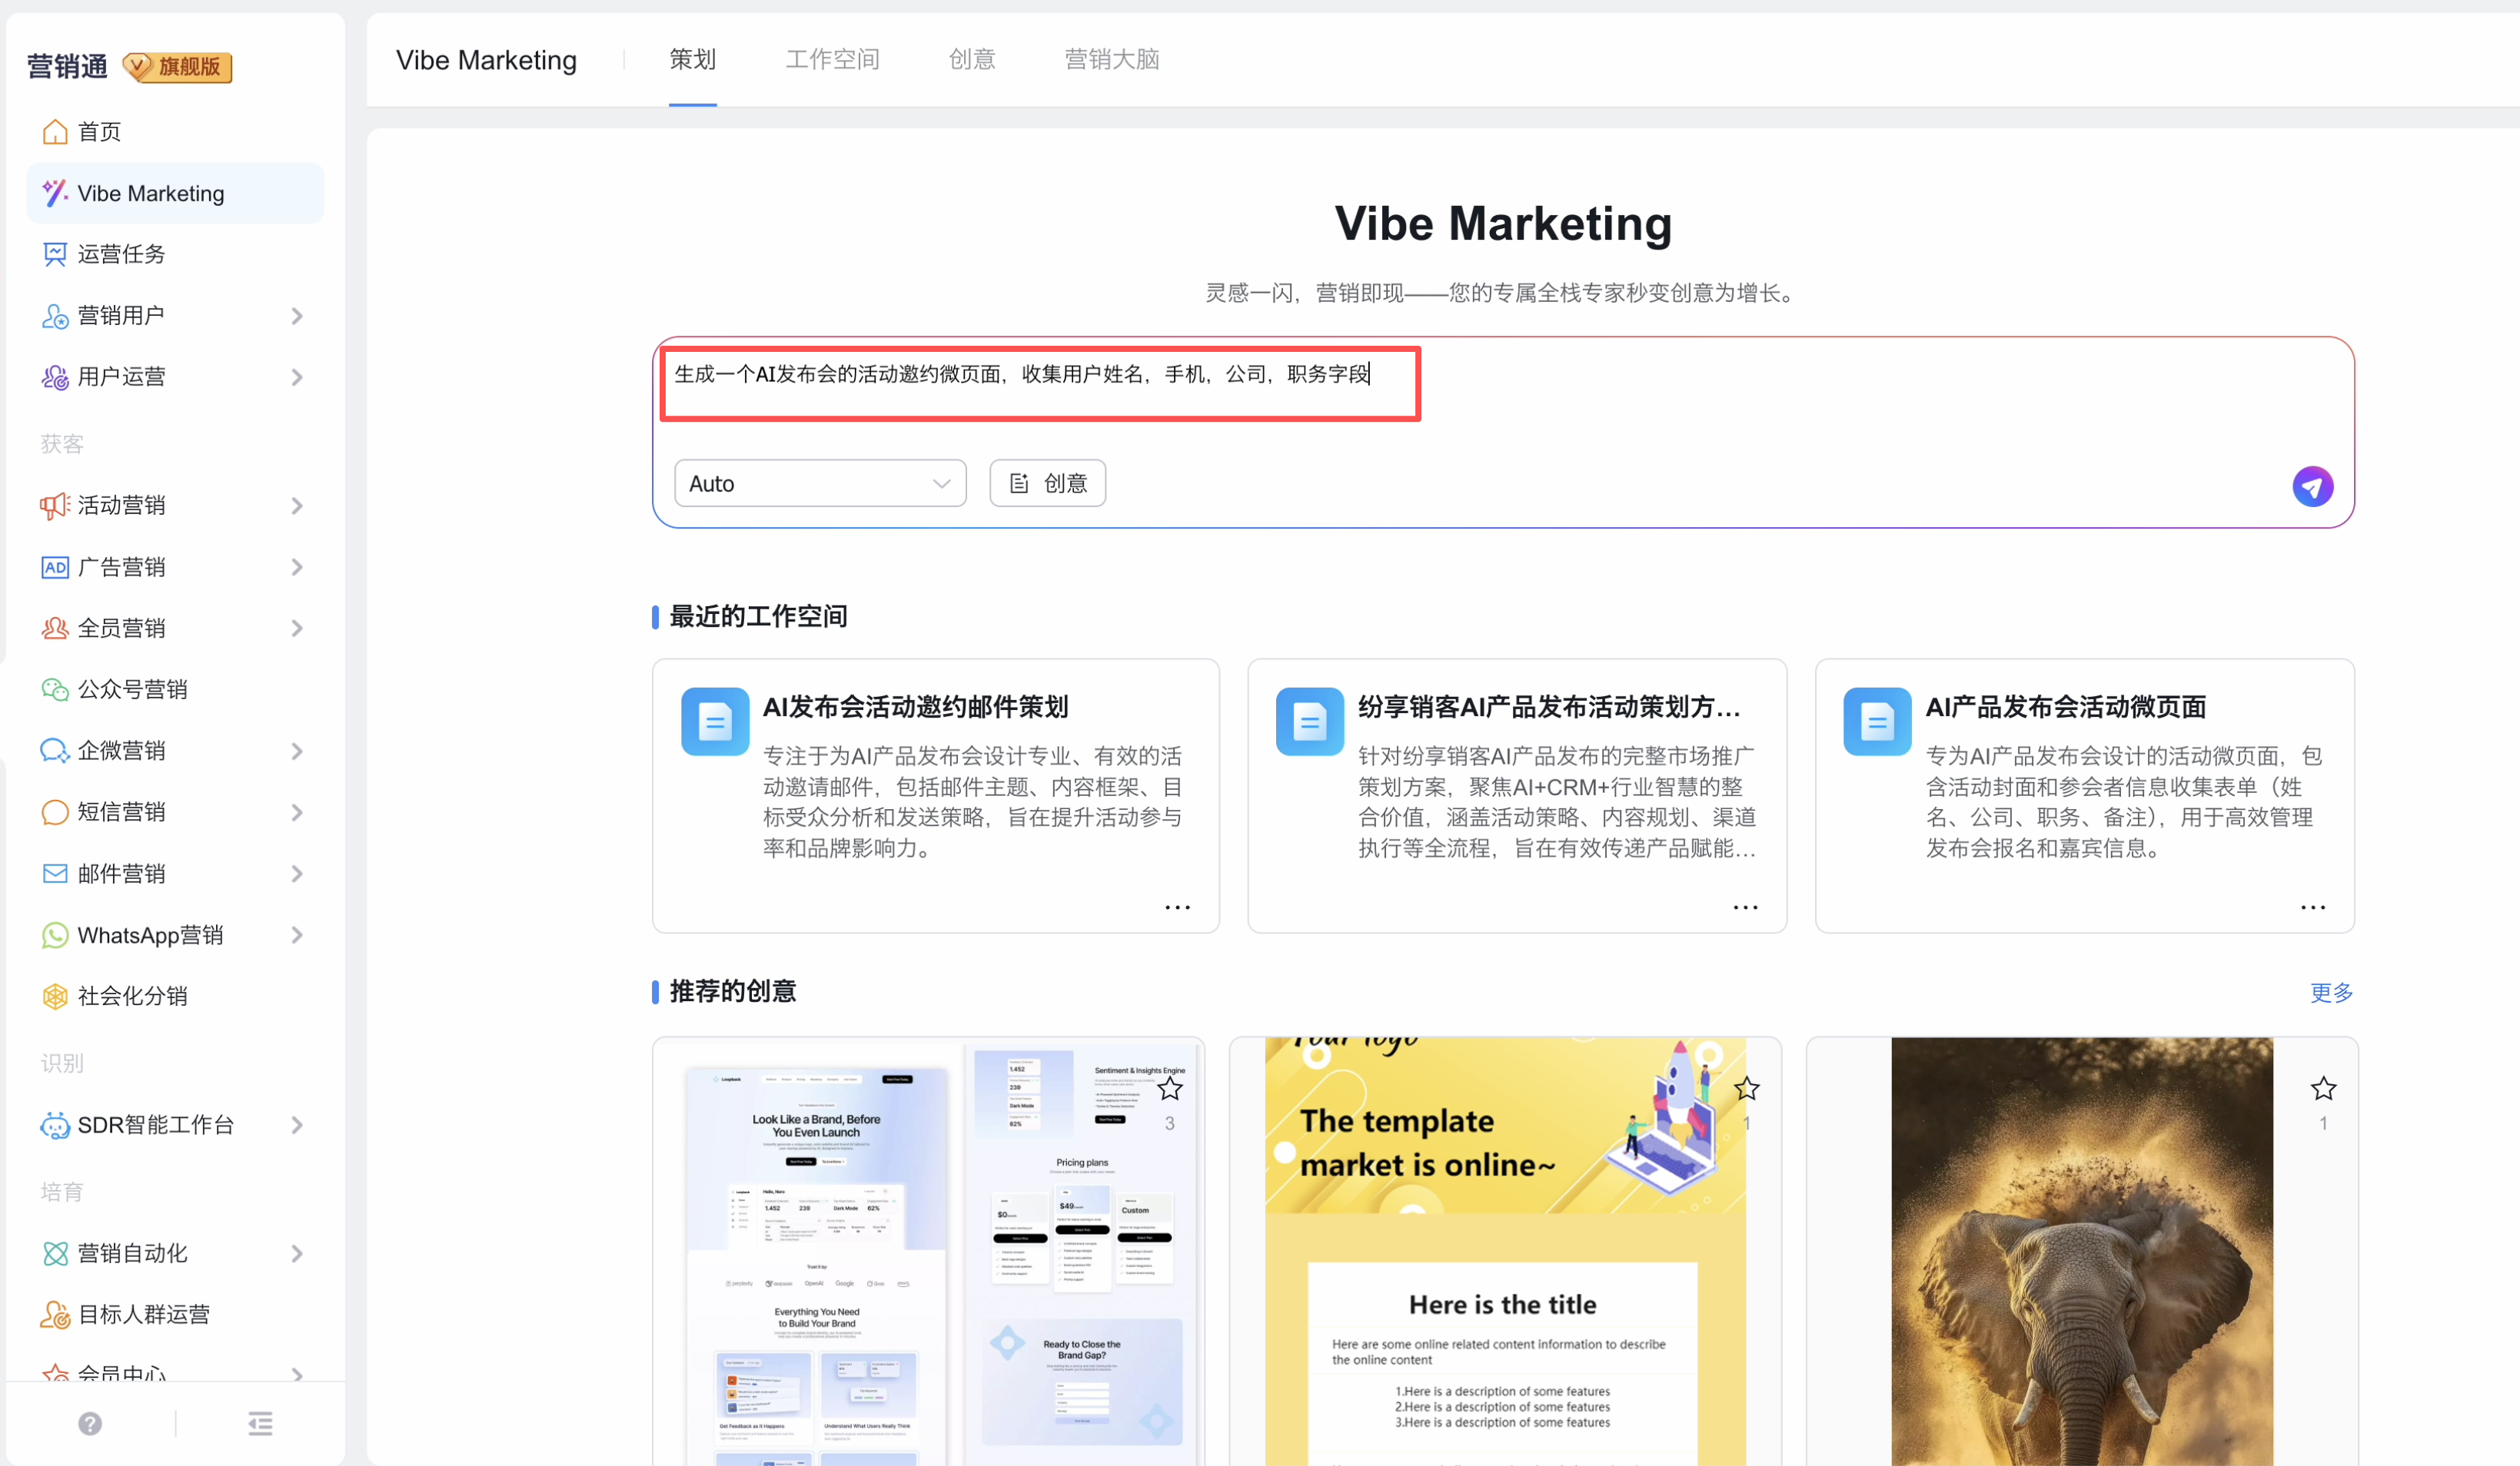The height and width of the screenshot is (1466, 2520).
Task: Open 运营任务 from the sidebar
Action: pos(121,254)
